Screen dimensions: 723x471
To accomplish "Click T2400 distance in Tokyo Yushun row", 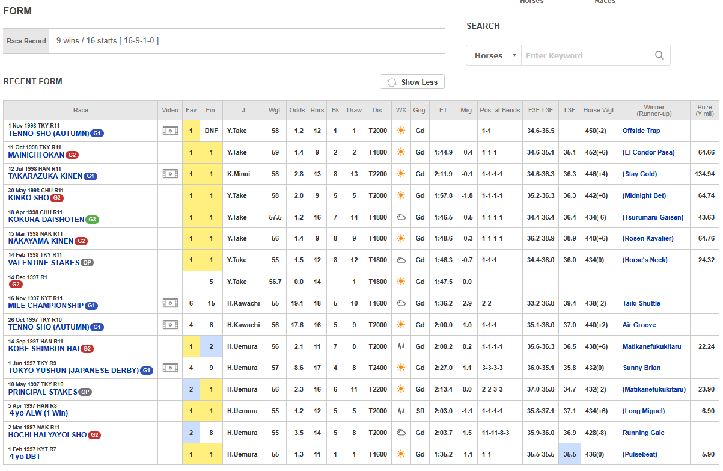I will coord(378,368).
